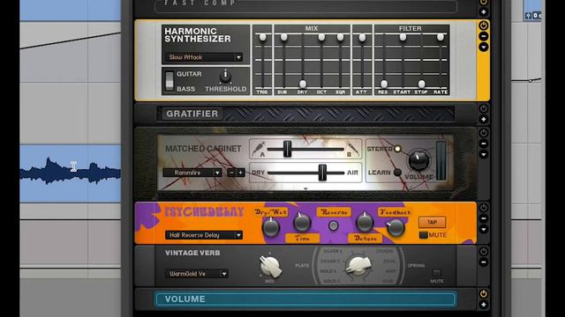
Task: Step to next cabinet with plus button
Action: [x=240, y=173]
